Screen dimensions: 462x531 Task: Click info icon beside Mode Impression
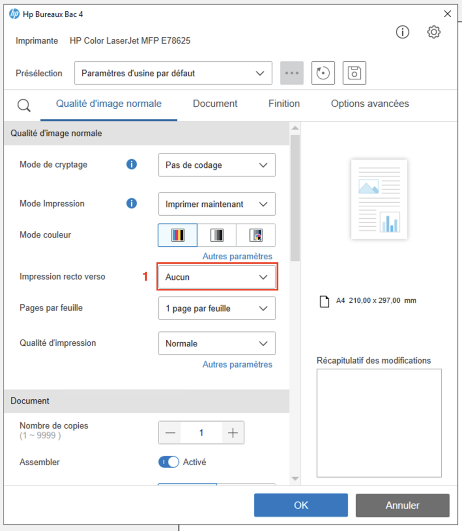(x=132, y=204)
